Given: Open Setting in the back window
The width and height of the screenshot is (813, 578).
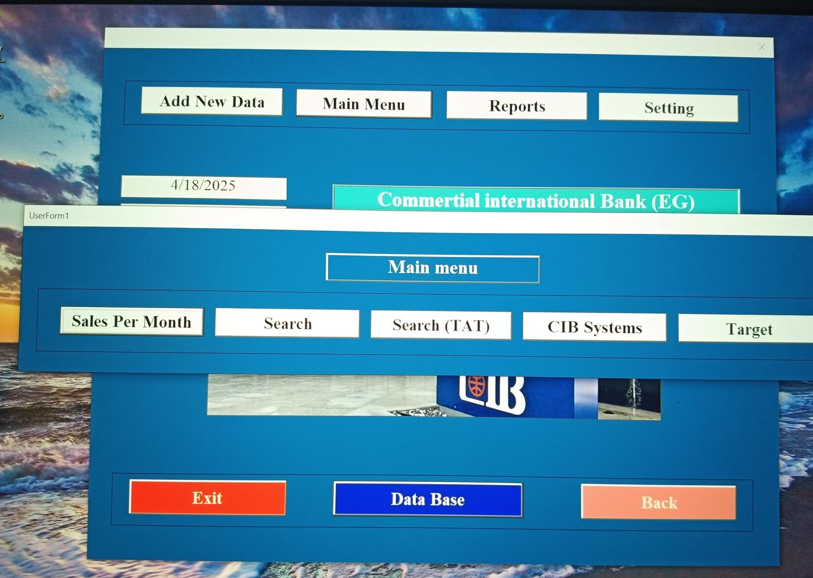Looking at the screenshot, I should click(668, 108).
